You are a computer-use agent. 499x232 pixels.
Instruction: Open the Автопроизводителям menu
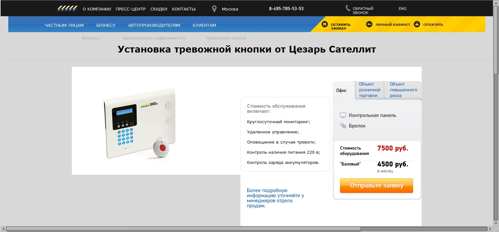pyautogui.click(x=154, y=25)
